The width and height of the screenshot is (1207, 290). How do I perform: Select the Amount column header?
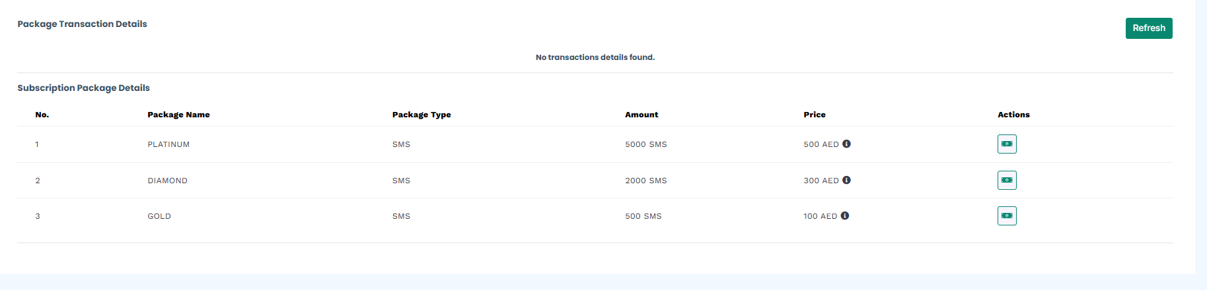(641, 115)
